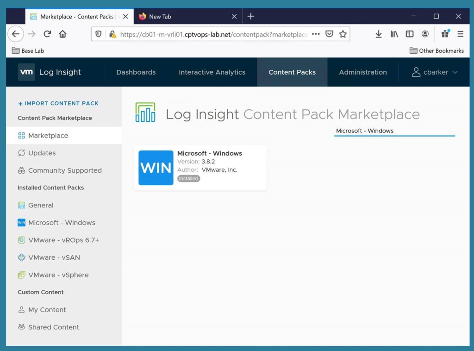
Task: Open the Firefox hamburger application menu
Action: click(460, 34)
